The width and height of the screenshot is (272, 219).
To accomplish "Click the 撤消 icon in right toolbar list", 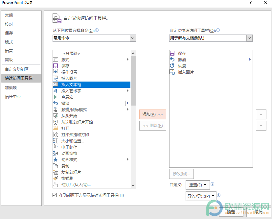I will pos(172,60).
